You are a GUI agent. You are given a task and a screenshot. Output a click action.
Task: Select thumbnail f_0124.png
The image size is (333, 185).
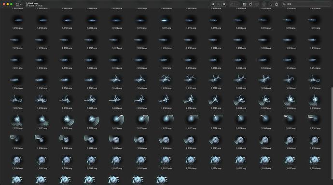(166, 40)
